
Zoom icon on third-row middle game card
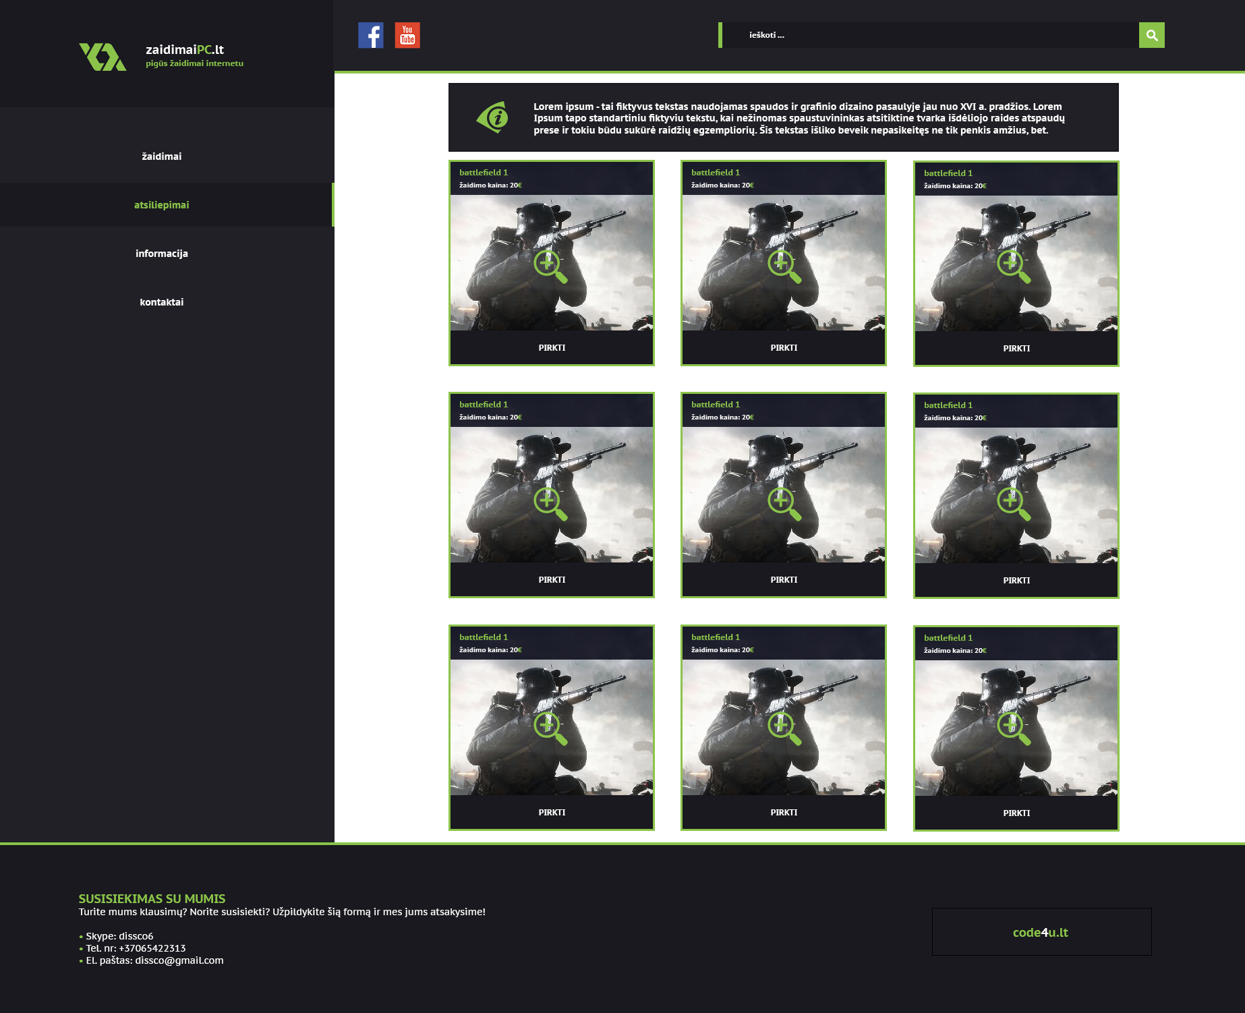[x=784, y=728]
